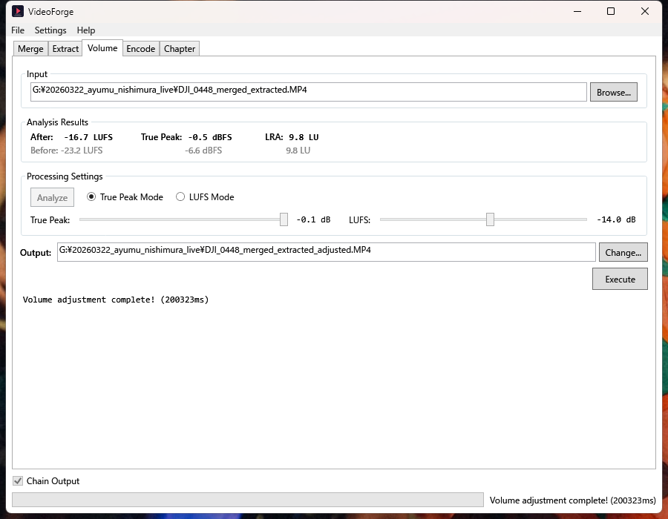Open the Settings menu
Image resolution: width=668 pixels, height=519 pixels.
point(50,30)
